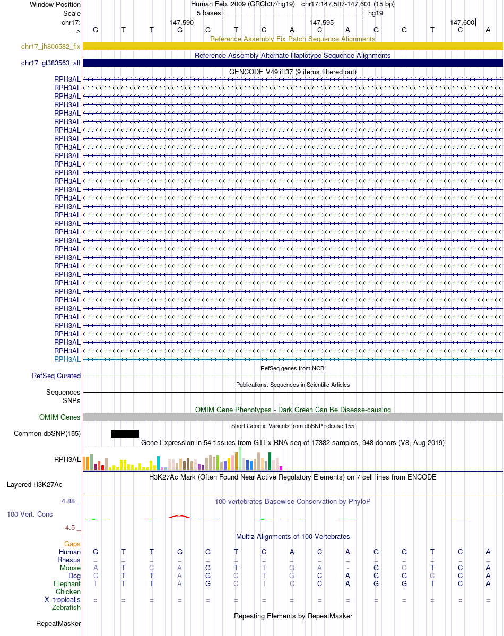Click the Zebrafish alignment row label
Image resolution: width=504 pixels, height=636 pixels.
tap(66, 607)
